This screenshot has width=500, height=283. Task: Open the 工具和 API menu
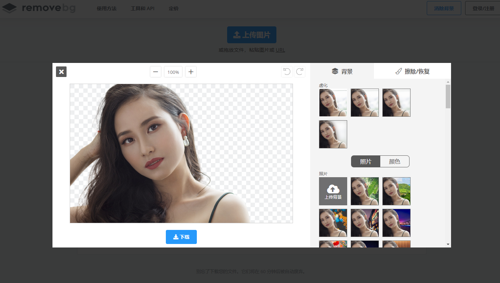tap(143, 8)
